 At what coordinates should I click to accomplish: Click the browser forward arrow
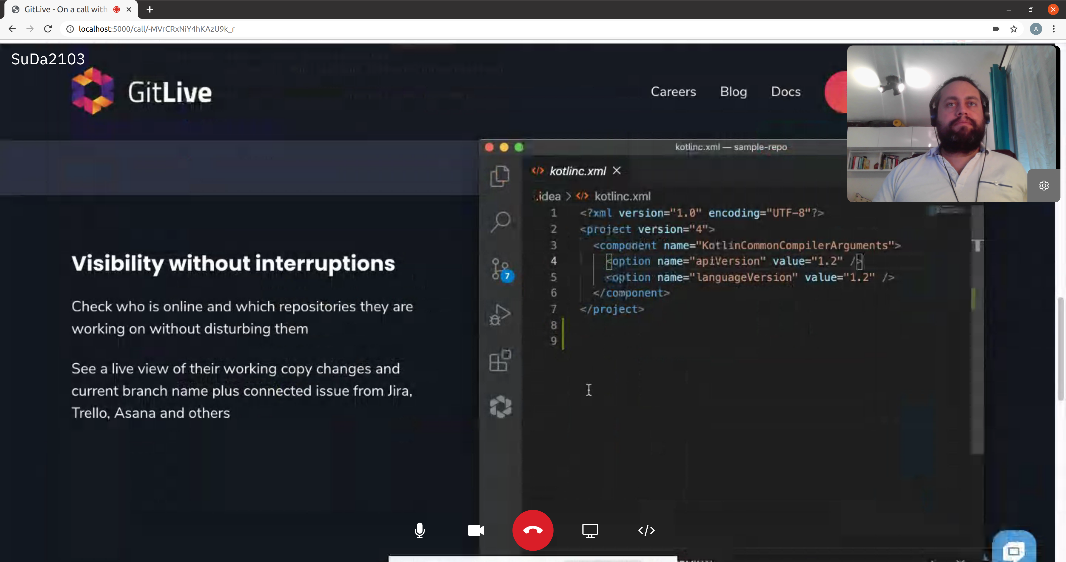(x=30, y=29)
